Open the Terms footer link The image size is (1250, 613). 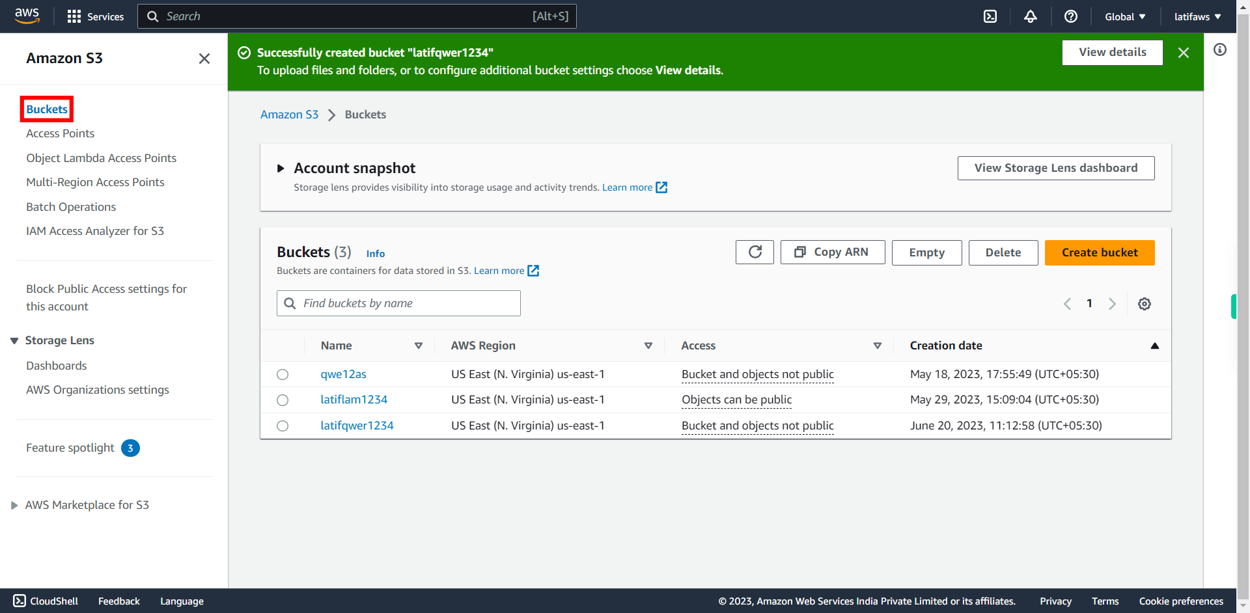pos(1105,601)
